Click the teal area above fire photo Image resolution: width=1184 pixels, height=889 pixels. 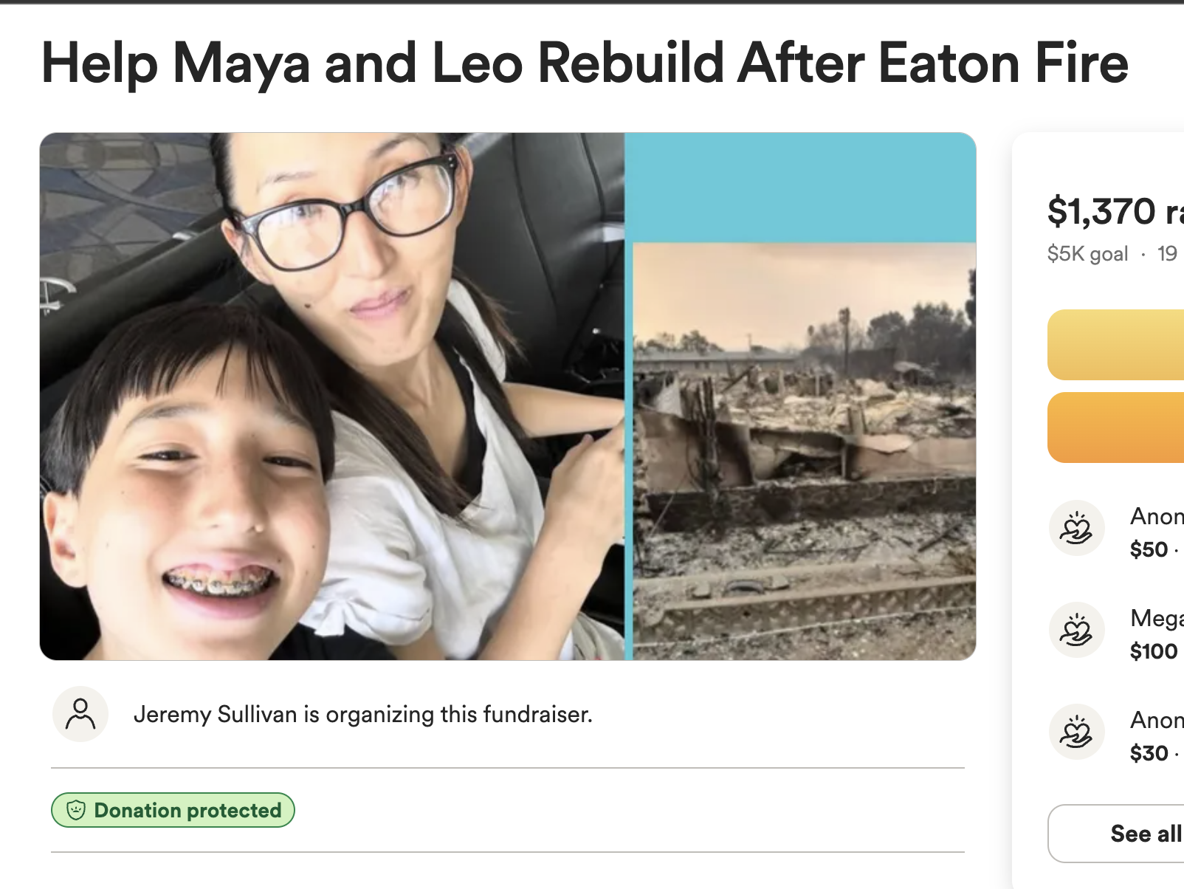point(800,188)
